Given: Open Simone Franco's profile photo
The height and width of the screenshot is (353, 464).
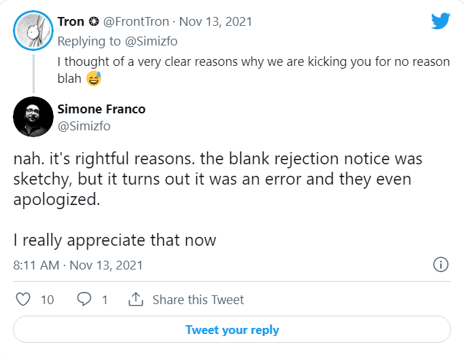Looking at the screenshot, I should 33,117.
